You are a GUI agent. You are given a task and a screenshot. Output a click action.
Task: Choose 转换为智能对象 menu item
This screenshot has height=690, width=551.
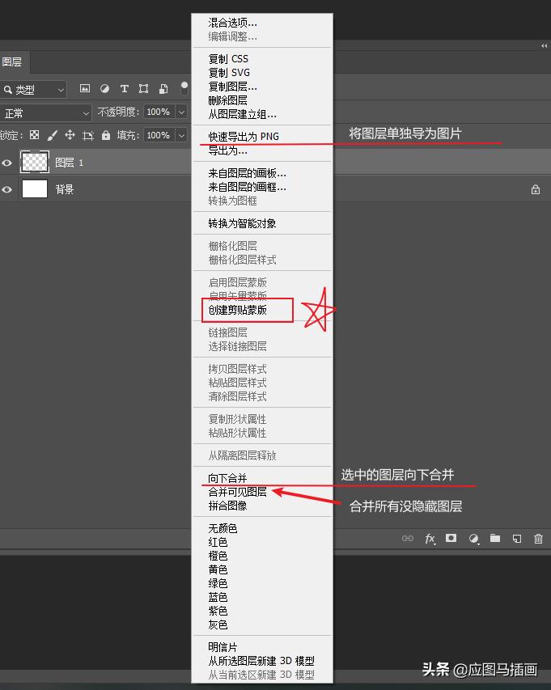pyautogui.click(x=243, y=223)
